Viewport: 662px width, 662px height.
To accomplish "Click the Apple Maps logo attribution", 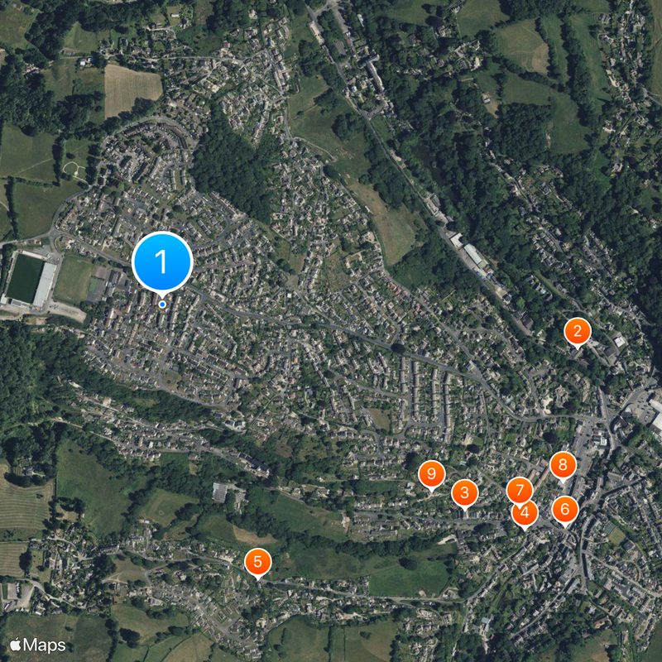I will coord(38,645).
